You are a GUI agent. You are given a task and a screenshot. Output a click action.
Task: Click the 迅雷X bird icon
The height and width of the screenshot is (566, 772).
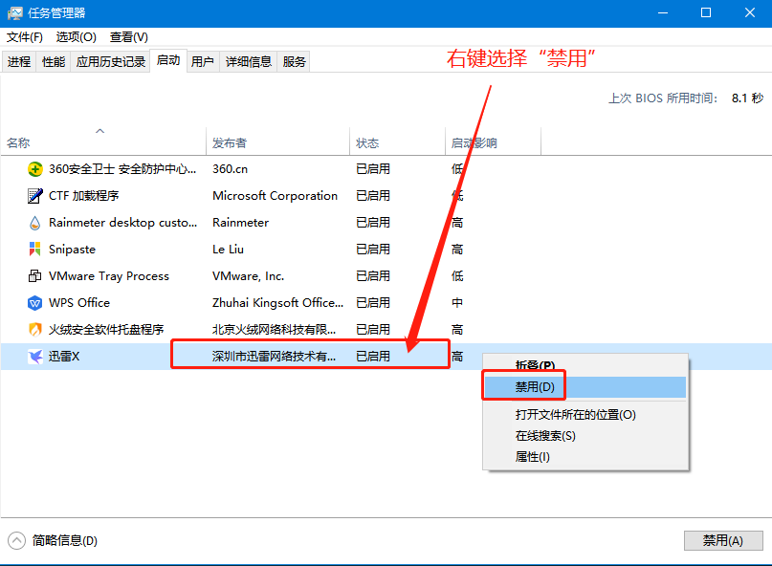click(x=35, y=356)
